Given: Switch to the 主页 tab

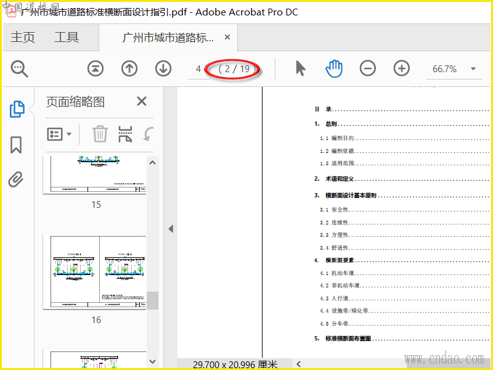Looking at the screenshot, I should [23, 37].
